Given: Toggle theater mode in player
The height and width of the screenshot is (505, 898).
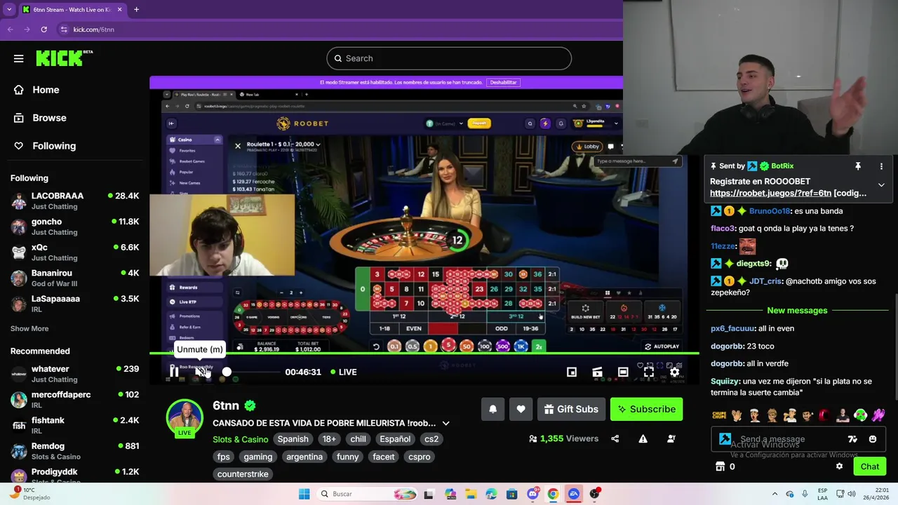Looking at the screenshot, I should [623, 372].
